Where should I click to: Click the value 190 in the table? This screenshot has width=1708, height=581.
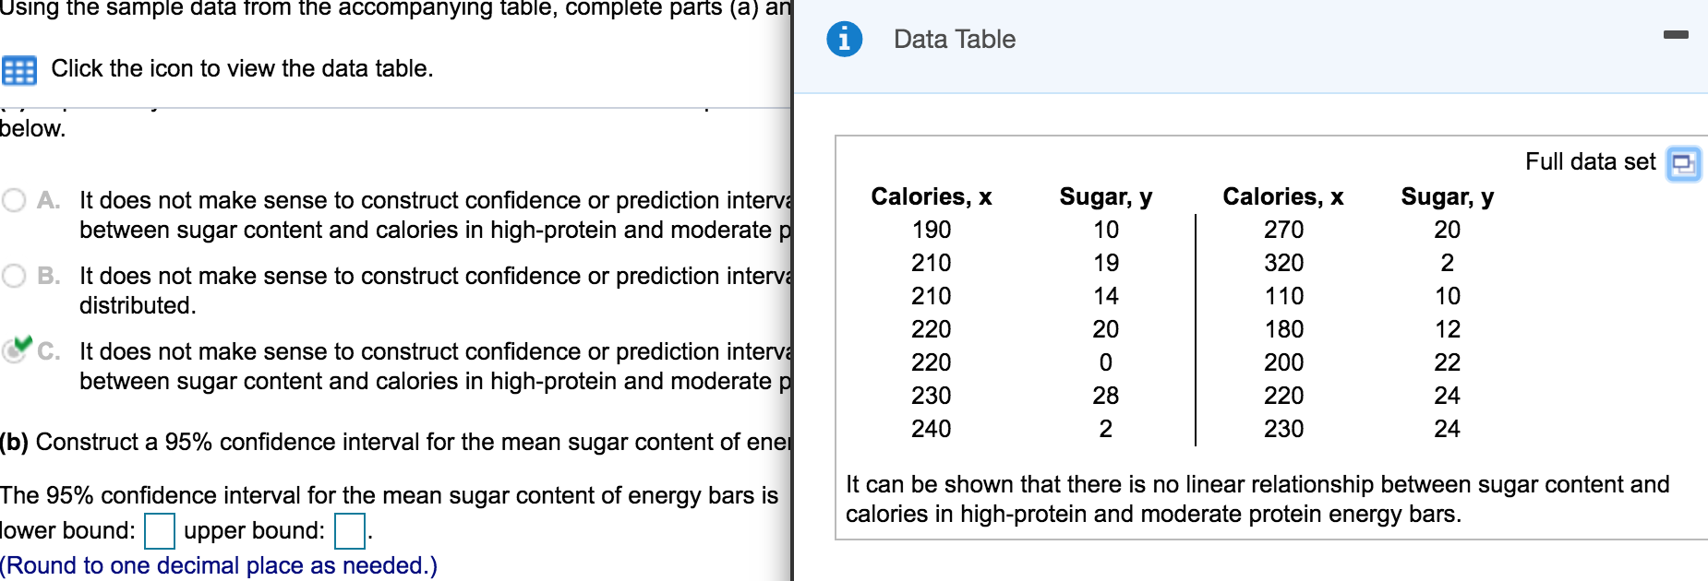click(x=932, y=231)
